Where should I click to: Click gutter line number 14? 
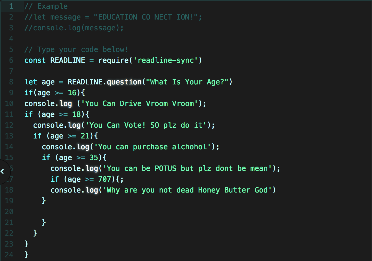click(9, 147)
